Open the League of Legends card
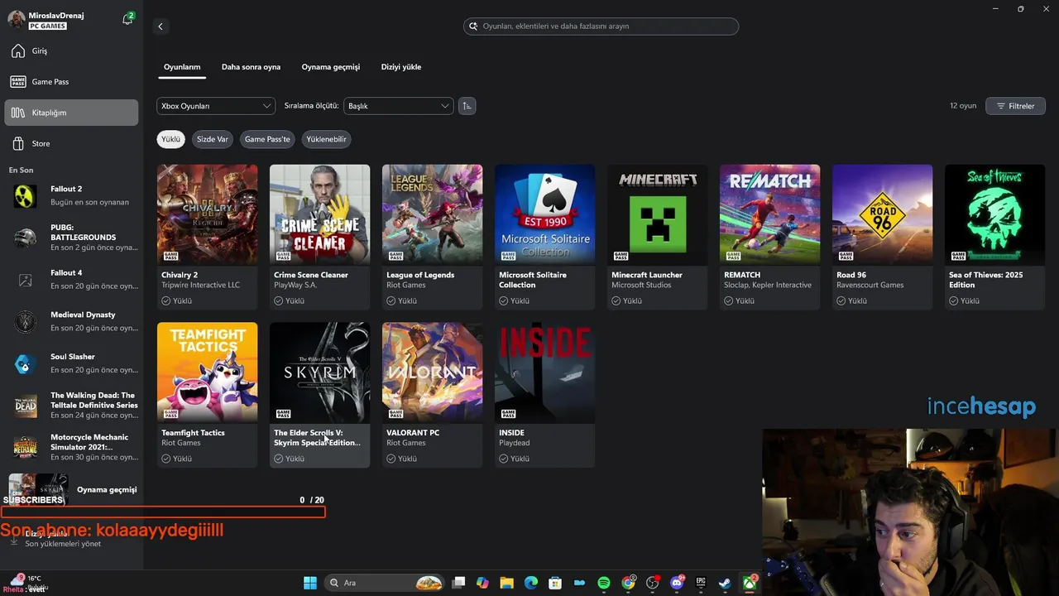This screenshot has width=1059, height=596. click(432, 237)
